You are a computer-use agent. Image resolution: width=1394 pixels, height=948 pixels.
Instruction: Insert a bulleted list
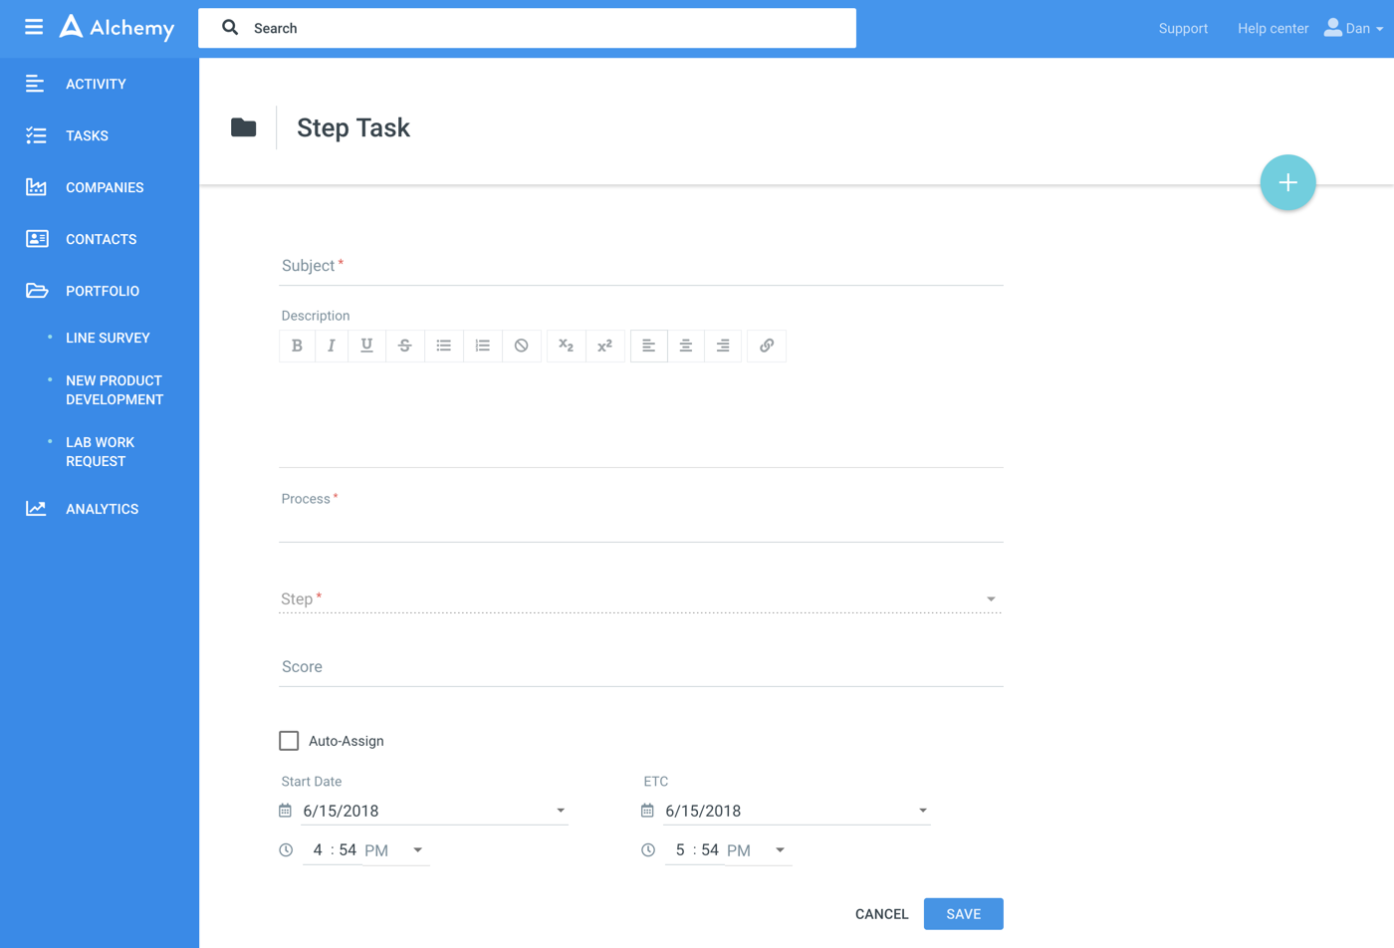[x=444, y=346]
